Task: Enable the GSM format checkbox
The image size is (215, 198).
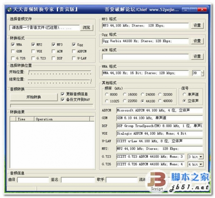Action: (x=13, y=51)
